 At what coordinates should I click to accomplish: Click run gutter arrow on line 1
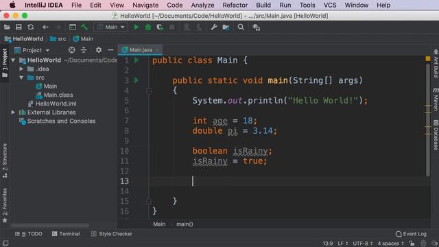pyautogui.click(x=137, y=60)
